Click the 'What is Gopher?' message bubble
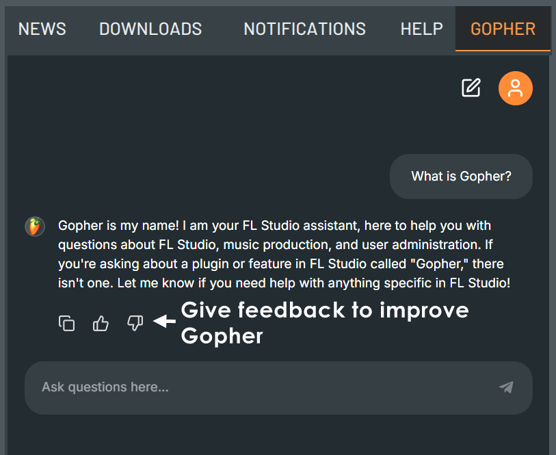This screenshot has height=455, width=556. 461,177
